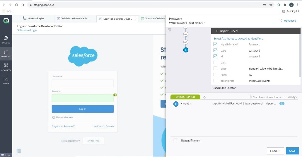The width and height of the screenshot is (302, 157).
Task: Click the UNIFIED label
Action: 6,155
